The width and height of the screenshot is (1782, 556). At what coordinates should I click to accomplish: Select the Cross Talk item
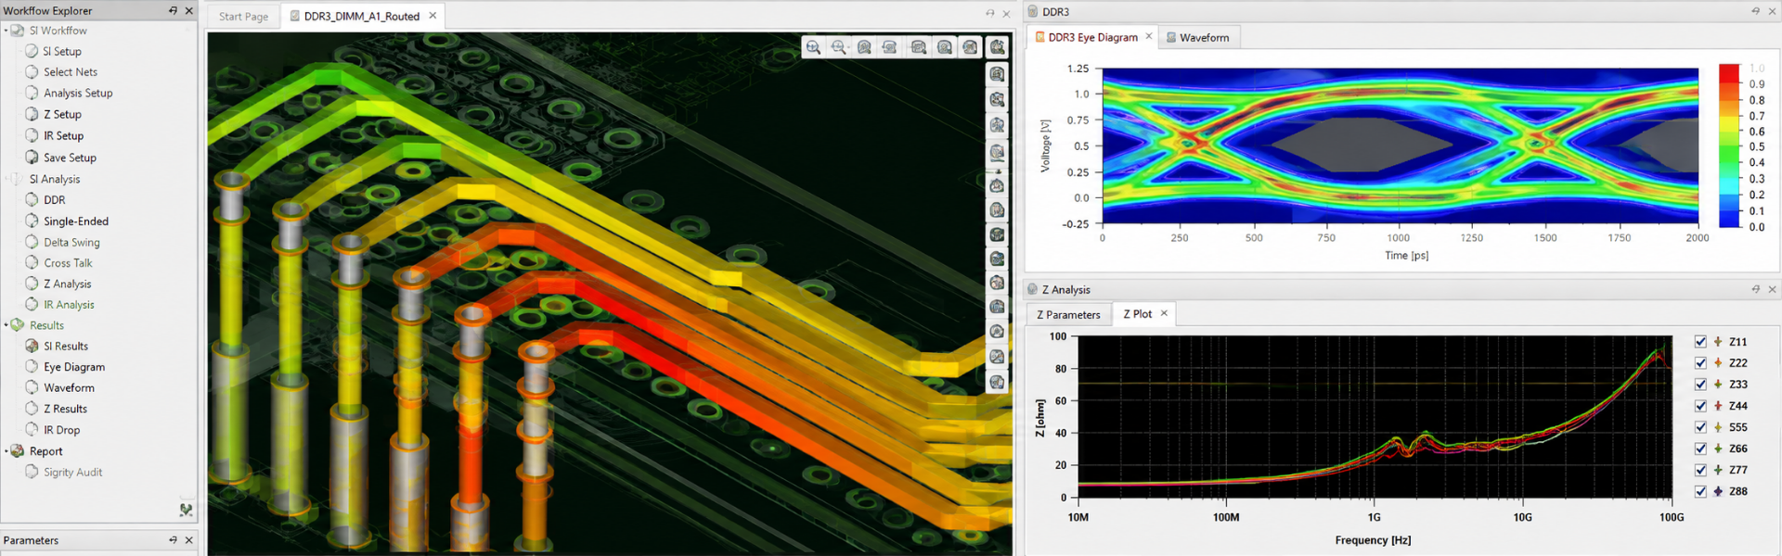pyautogui.click(x=68, y=263)
